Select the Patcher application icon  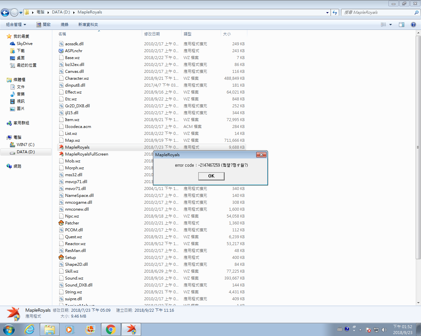click(x=61, y=223)
